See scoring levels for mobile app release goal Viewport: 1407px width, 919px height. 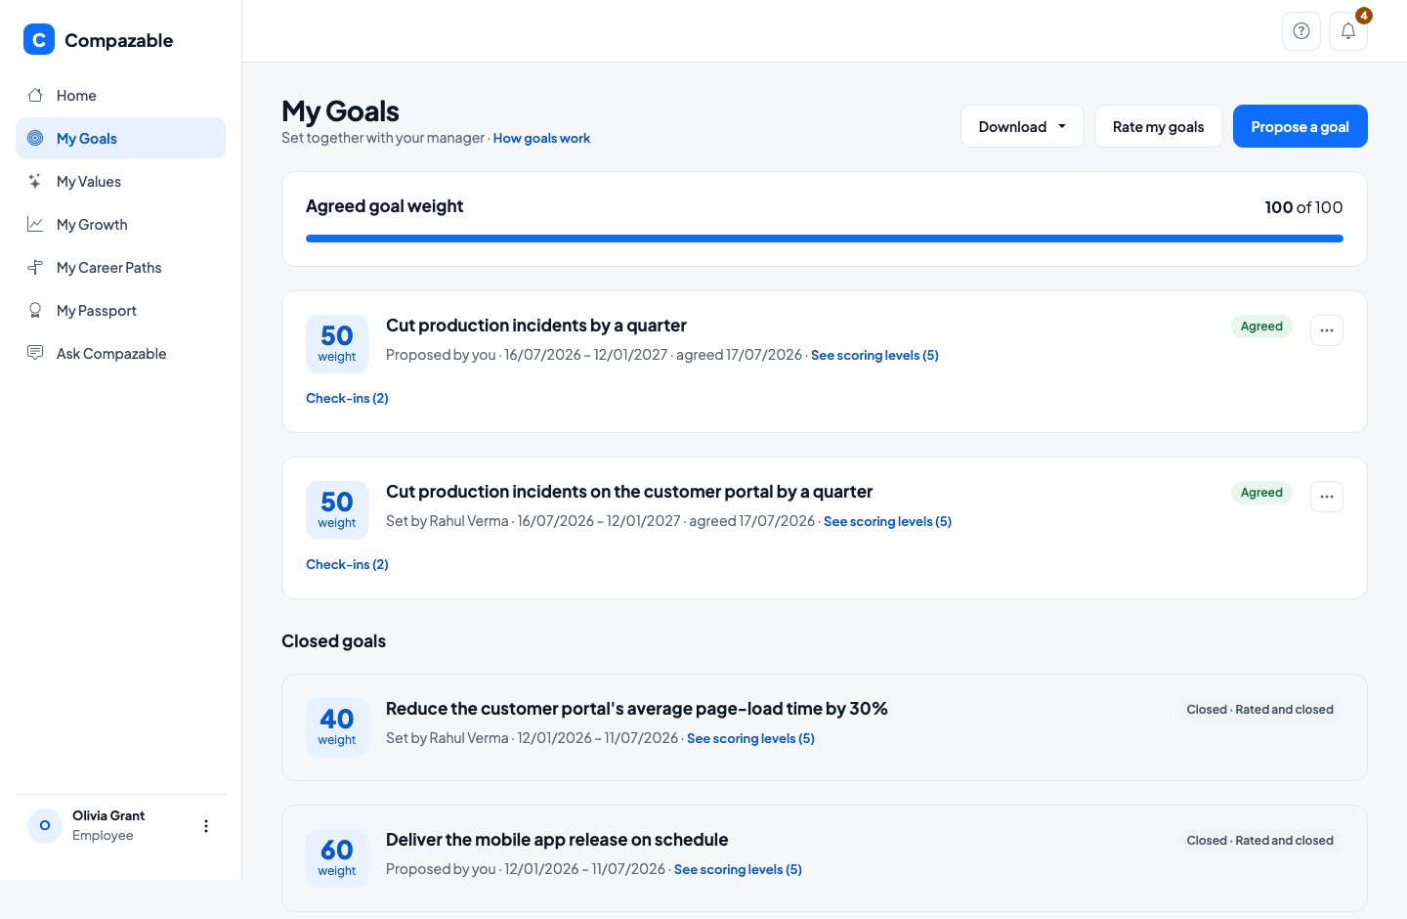tap(738, 869)
